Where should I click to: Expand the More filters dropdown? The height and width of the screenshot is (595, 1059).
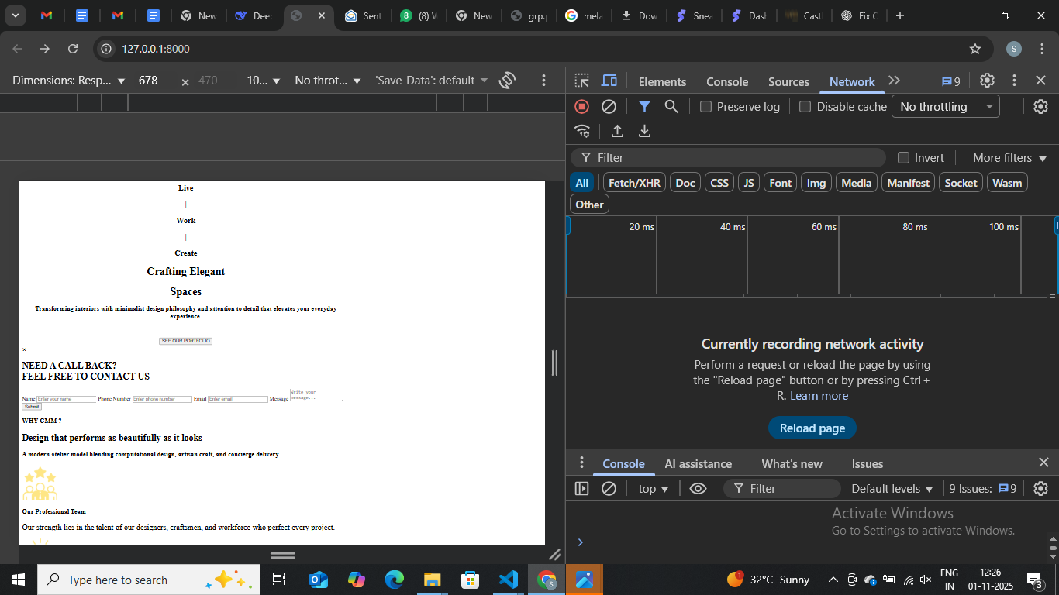coord(1009,158)
